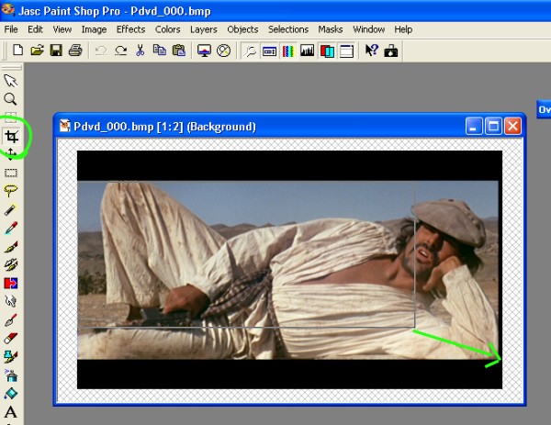Pick the Freehand lasso selection tool
Image resolution: width=551 pixels, height=425 pixels.
[11, 191]
